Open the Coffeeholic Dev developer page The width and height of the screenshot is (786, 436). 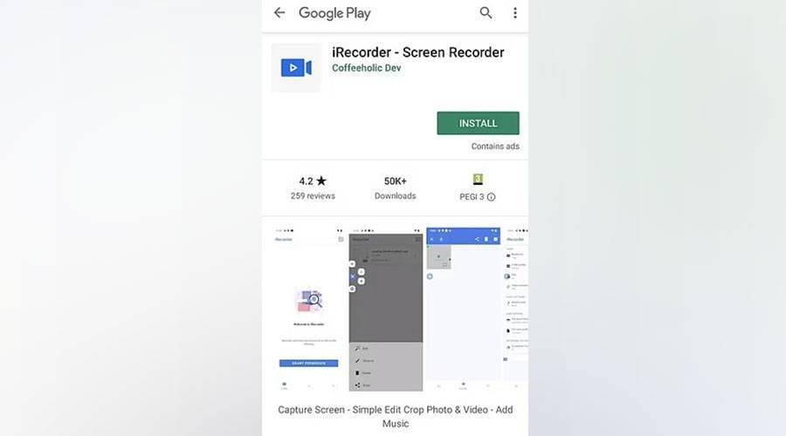[367, 68]
